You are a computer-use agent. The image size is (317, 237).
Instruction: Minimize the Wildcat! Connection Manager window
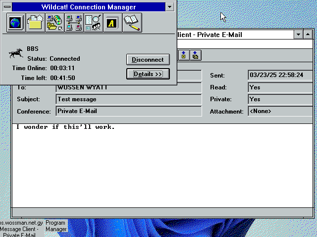(169, 7)
